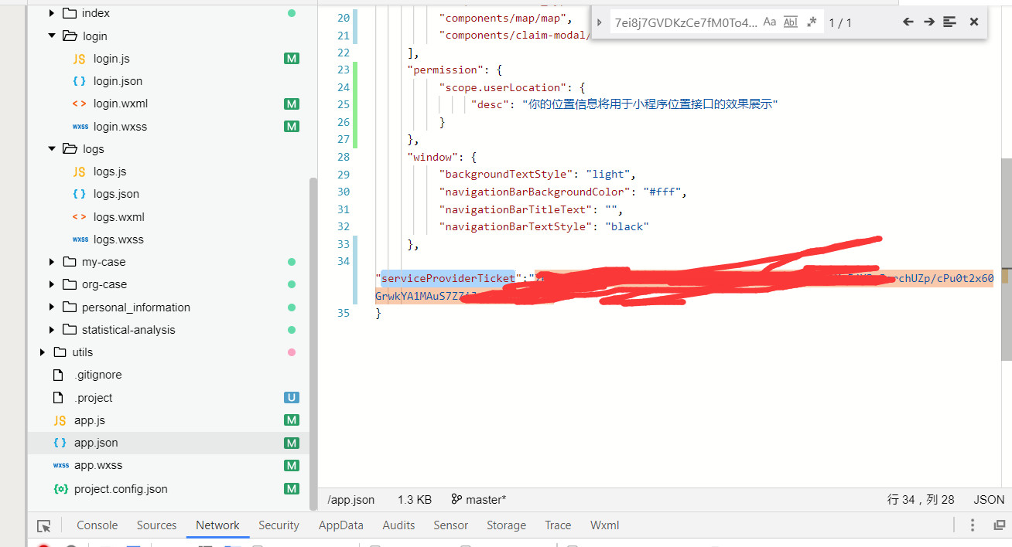Go to next search match arrow
Screen dimensions: 1012x547
(x=929, y=22)
